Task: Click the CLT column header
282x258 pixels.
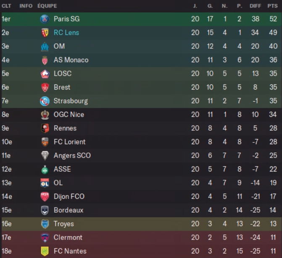Action: pyautogui.click(x=6, y=6)
